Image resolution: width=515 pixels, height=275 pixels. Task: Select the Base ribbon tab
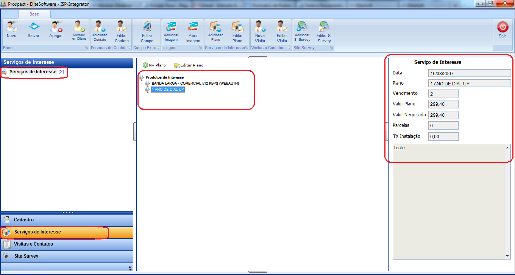coord(34,14)
